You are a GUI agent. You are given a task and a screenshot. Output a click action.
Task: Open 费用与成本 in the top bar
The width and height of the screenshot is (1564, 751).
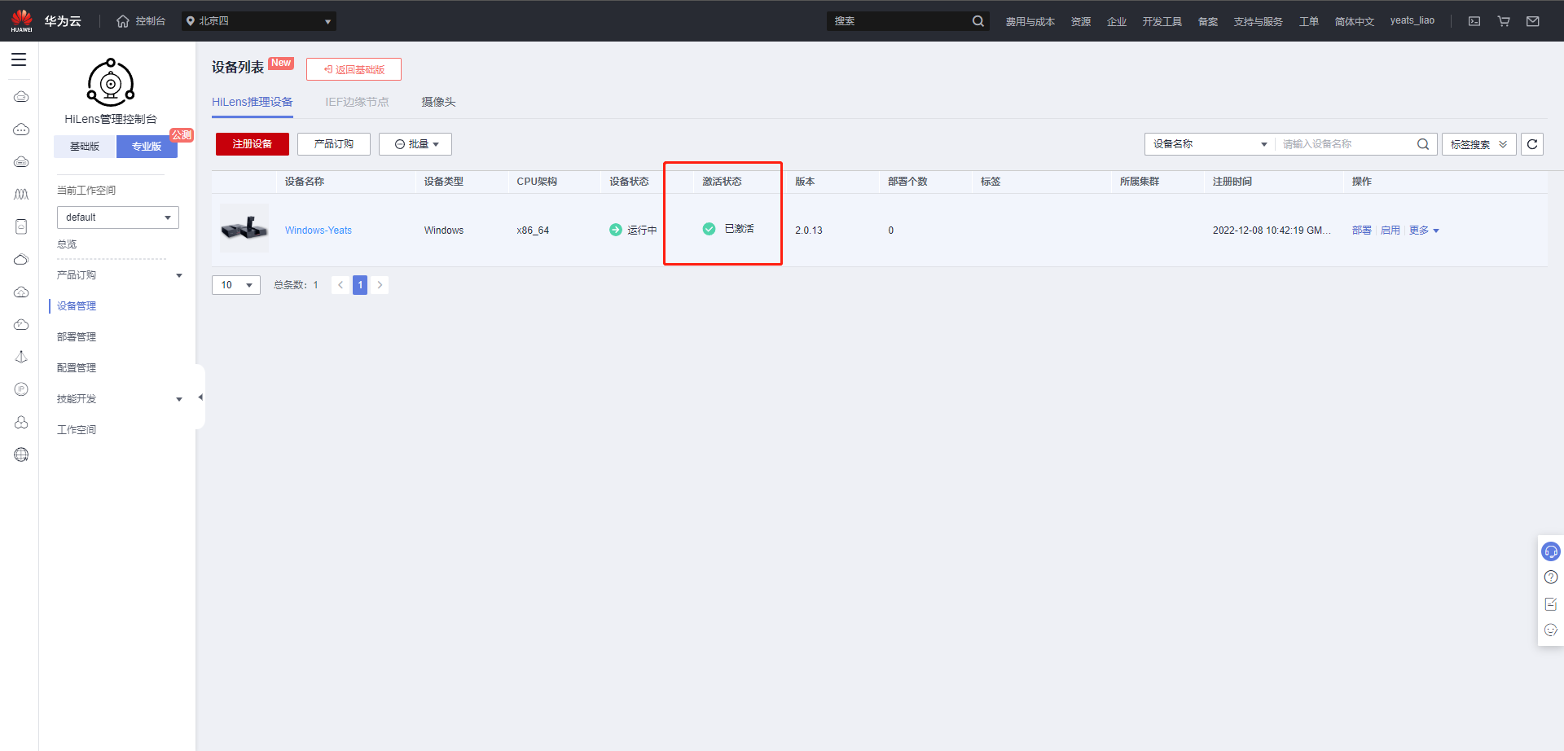pos(1030,21)
